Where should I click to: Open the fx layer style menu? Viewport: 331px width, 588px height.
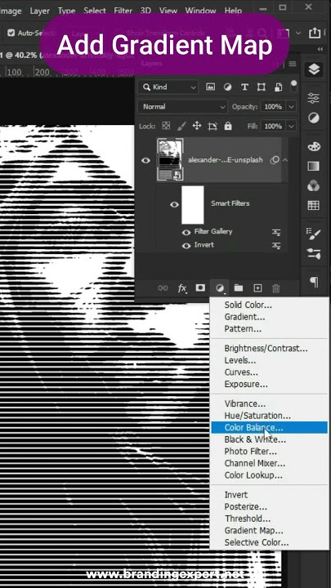tap(182, 288)
